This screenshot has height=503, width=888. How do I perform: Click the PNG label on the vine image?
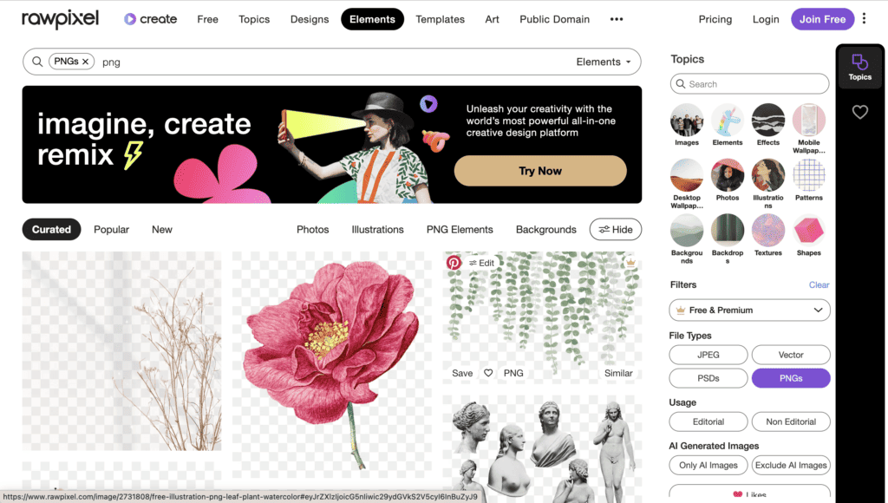click(x=513, y=373)
